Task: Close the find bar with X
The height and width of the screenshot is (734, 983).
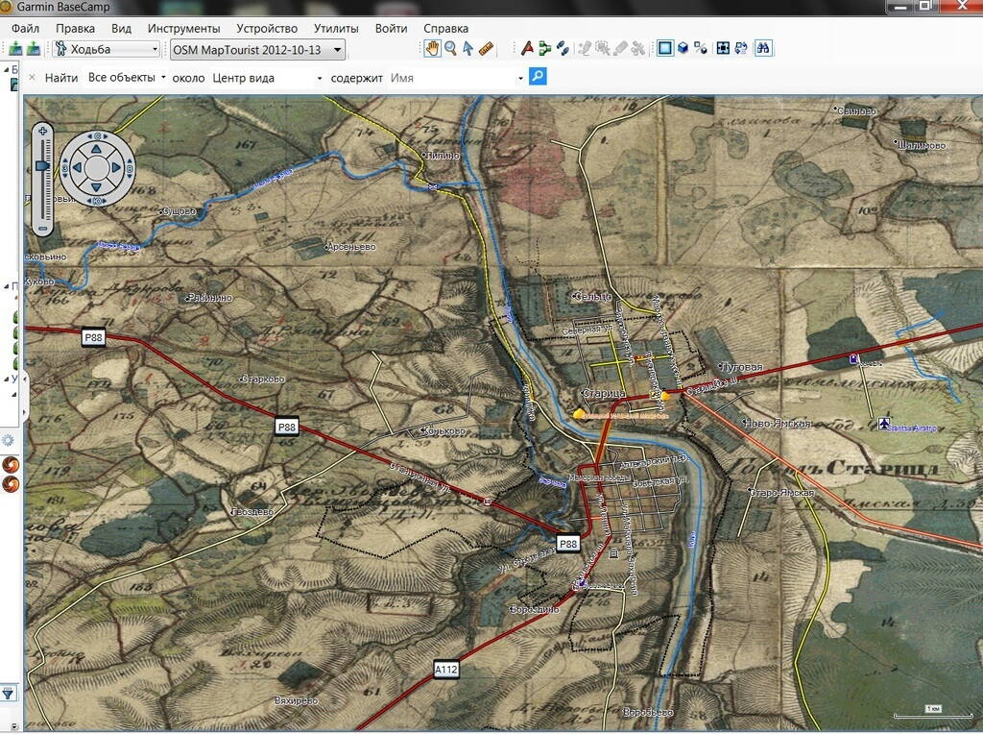Action: click(32, 78)
